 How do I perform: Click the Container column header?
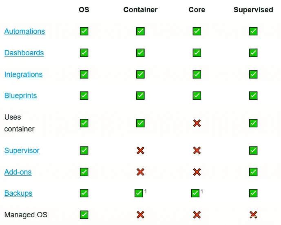pyautogui.click(x=140, y=10)
